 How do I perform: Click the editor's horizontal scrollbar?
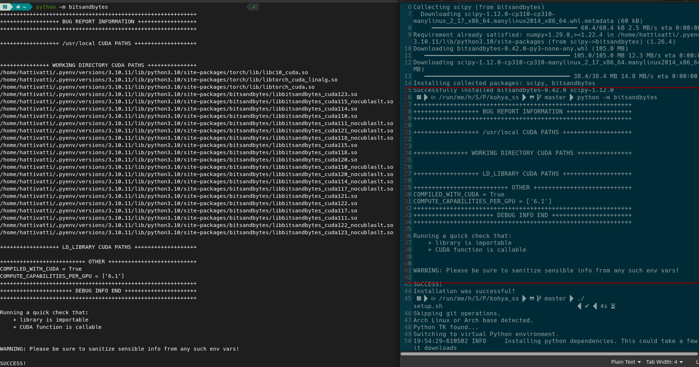[x=549, y=354]
